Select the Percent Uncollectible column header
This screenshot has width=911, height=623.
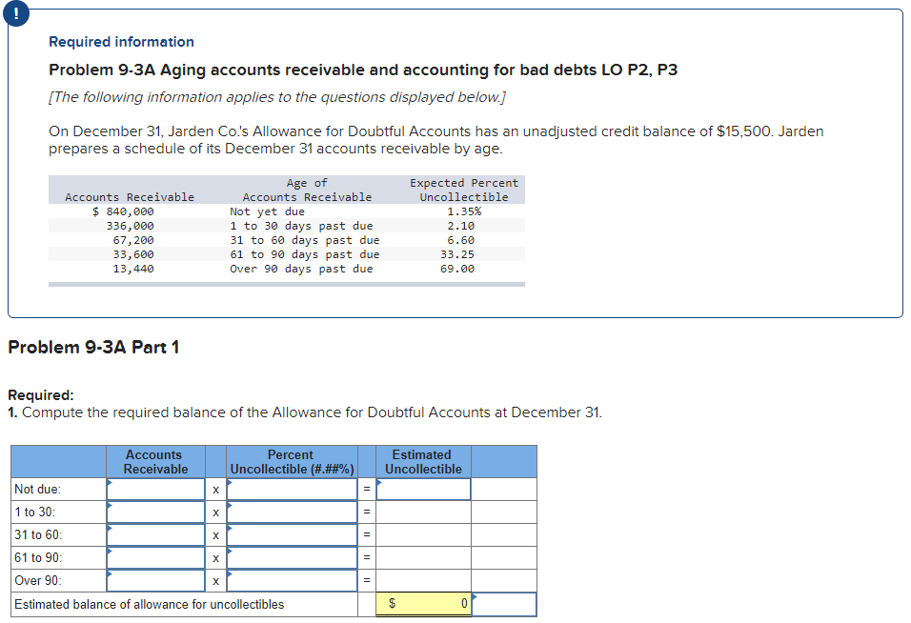(291, 461)
